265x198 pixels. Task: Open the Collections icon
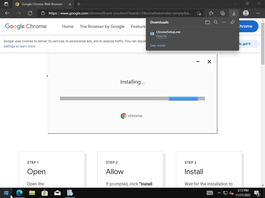(223, 13)
